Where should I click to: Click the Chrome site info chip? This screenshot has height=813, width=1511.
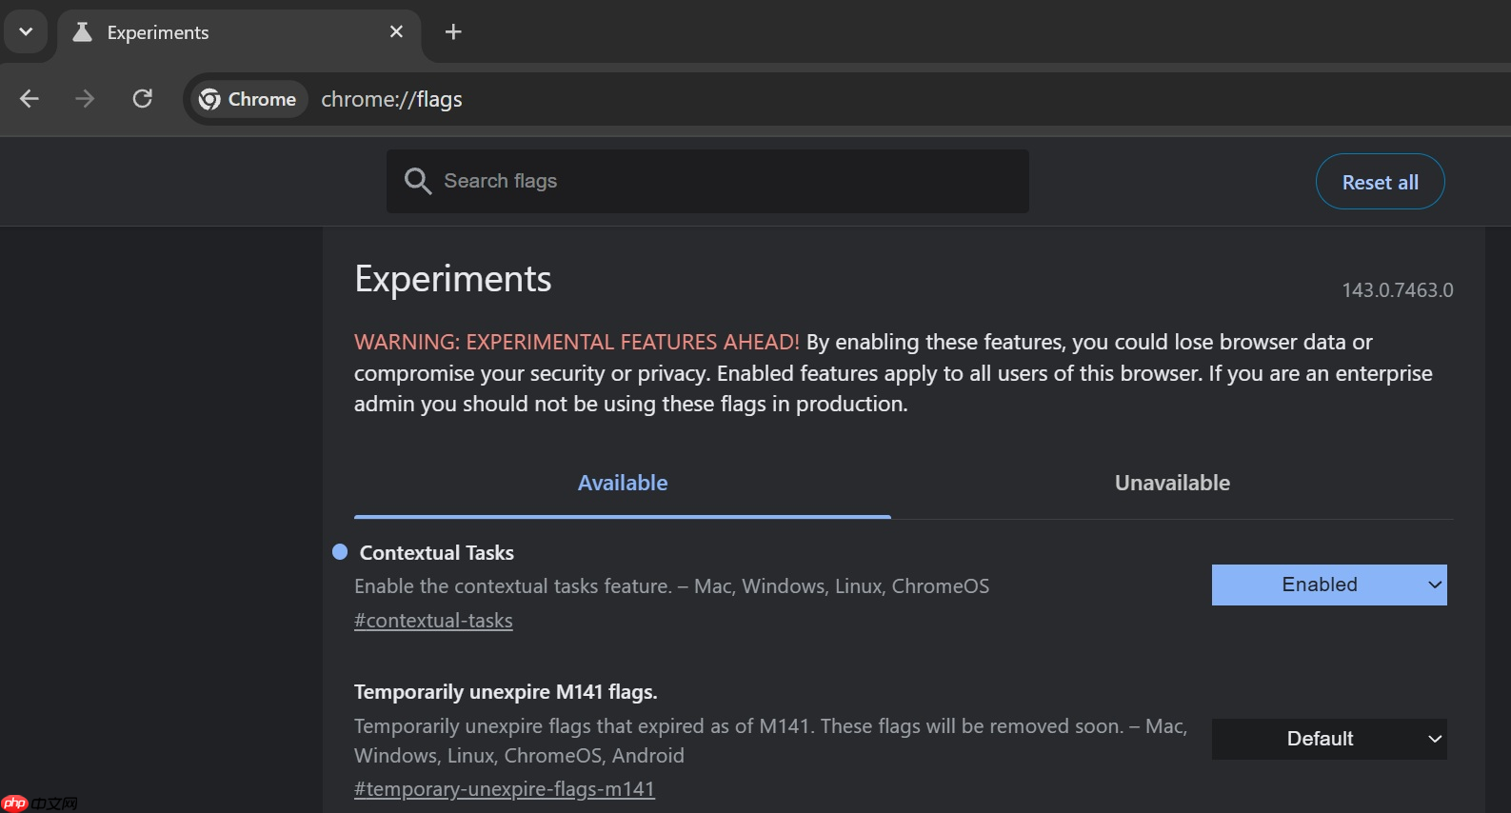(x=249, y=99)
